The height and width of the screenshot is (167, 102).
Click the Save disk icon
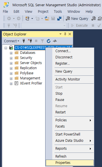tap(53, 18)
